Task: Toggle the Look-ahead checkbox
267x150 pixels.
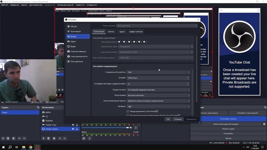Action: [x=128, y=111]
